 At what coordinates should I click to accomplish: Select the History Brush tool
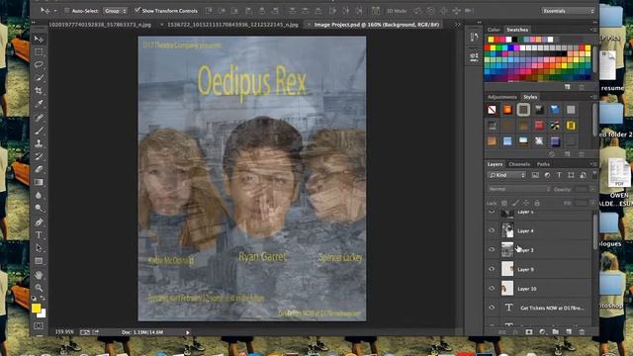tap(39, 156)
